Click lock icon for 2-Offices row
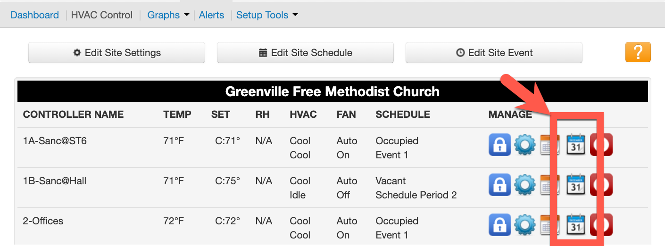This screenshot has height=246, width=665. pyautogui.click(x=499, y=224)
